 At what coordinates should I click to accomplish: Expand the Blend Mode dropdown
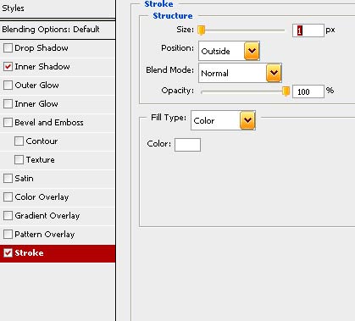click(x=274, y=73)
